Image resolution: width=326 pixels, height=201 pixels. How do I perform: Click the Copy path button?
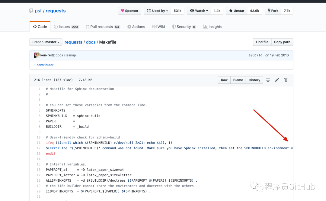pyautogui.click(x=282, y=42)
